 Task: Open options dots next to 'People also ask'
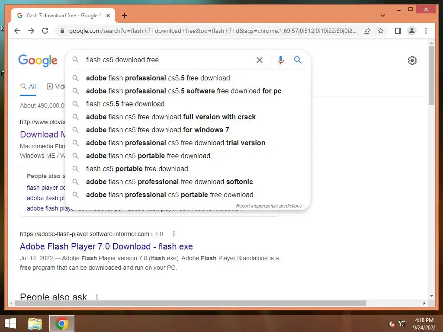coord(97,297)
